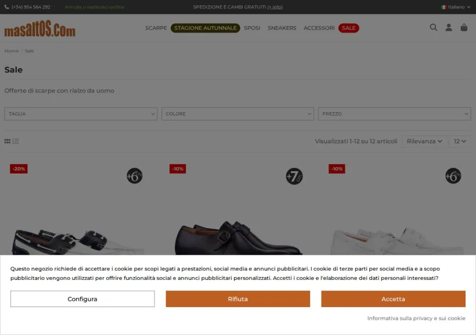This screenshot has height=335, width=476.
Task: Open the (+ info) shipping link
Action: click(x=275, y=7)
